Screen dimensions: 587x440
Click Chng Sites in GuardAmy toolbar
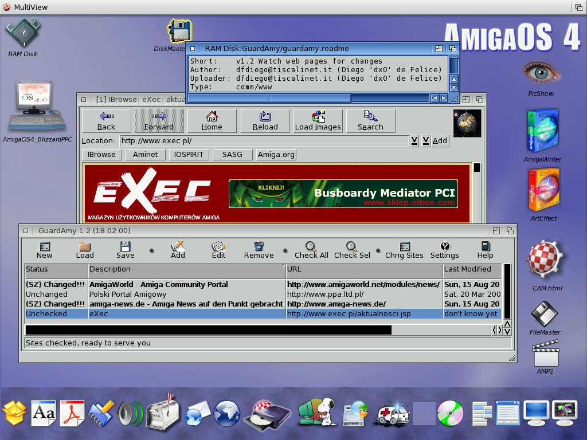pyautogui.click(x=404, y=250)
